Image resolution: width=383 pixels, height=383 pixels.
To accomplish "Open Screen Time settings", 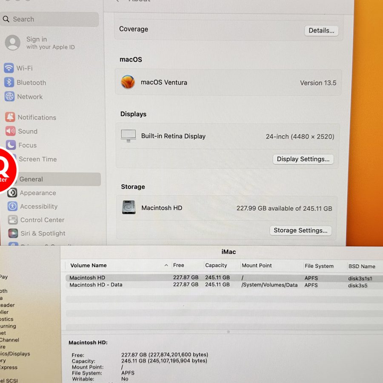I will [x=38, y=159].
